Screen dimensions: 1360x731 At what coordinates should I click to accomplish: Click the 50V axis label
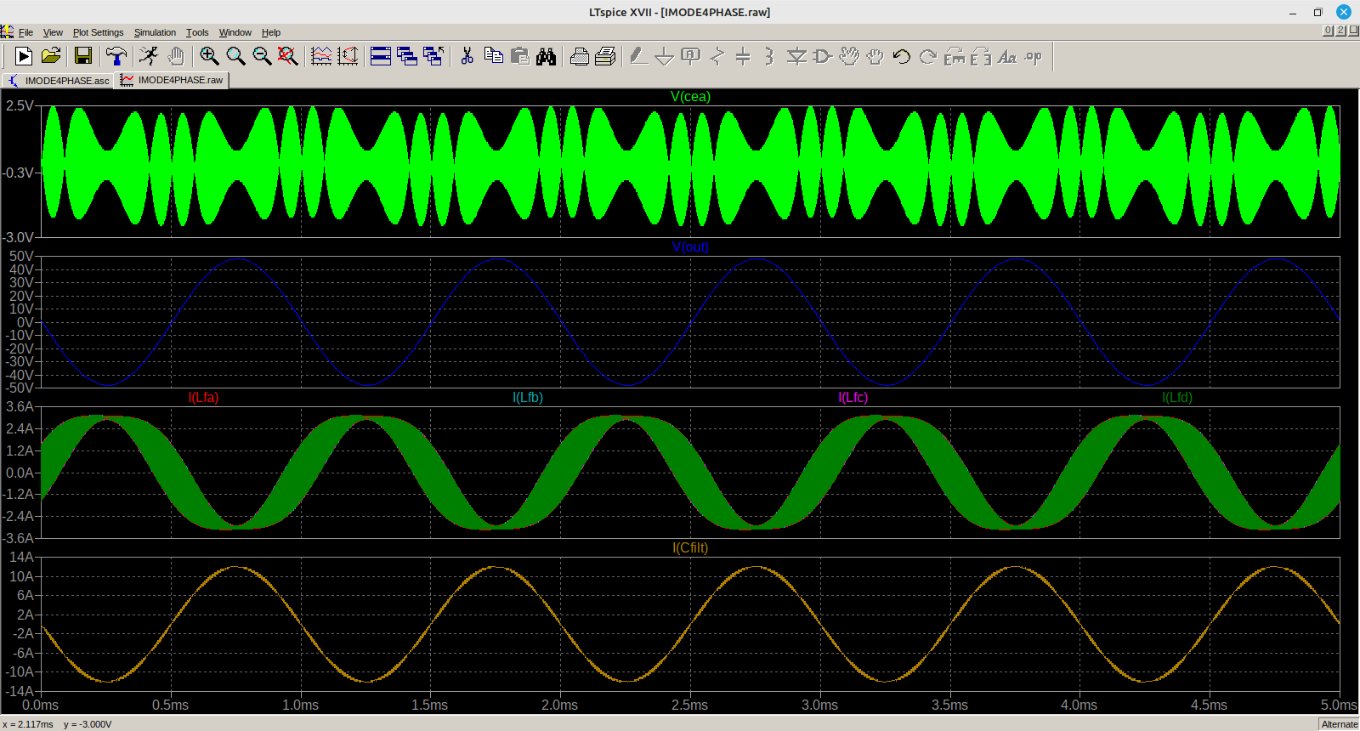point(21,257)
